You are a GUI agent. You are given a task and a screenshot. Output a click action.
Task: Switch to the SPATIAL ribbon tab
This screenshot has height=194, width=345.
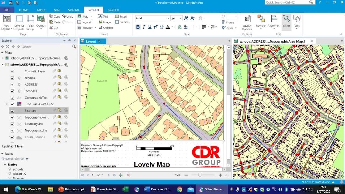[74, 10]
